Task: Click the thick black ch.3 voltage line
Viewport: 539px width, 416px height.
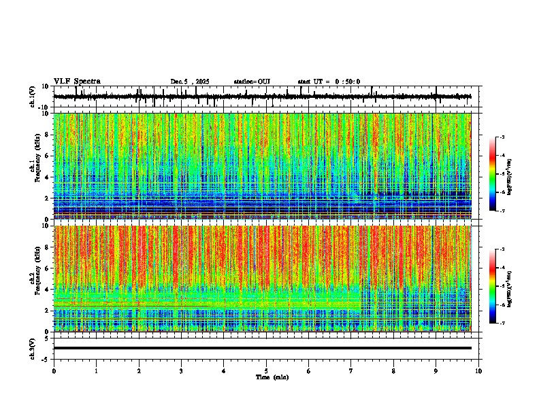Action: point(262,348)
